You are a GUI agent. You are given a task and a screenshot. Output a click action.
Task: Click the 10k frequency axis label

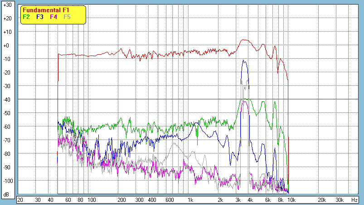coord(292,199)
